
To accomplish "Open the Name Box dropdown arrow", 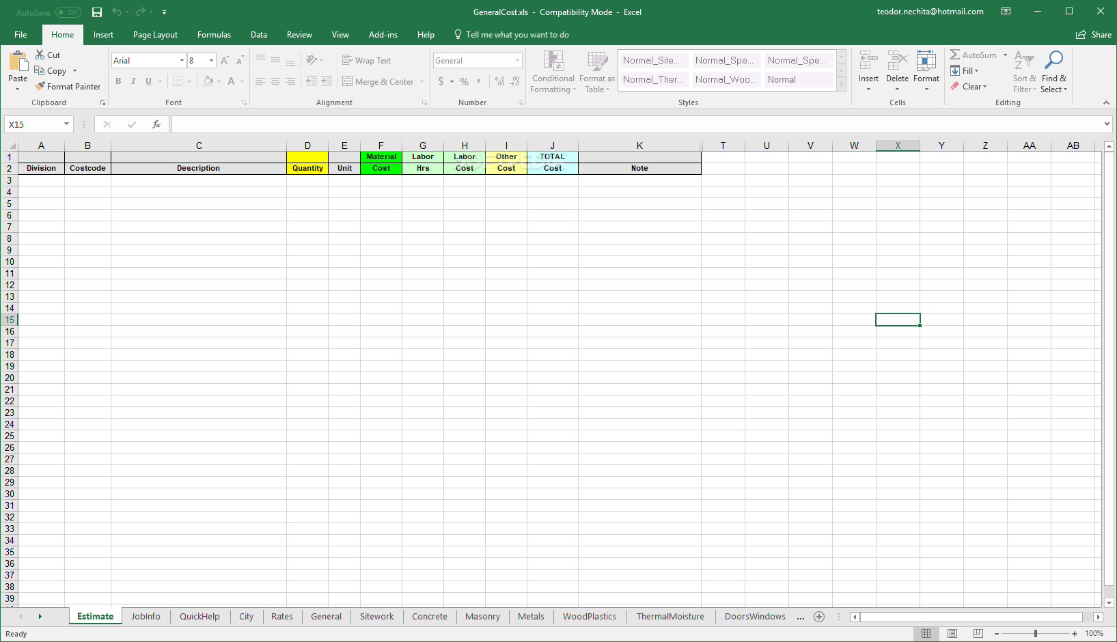I will tap(66, 124).
